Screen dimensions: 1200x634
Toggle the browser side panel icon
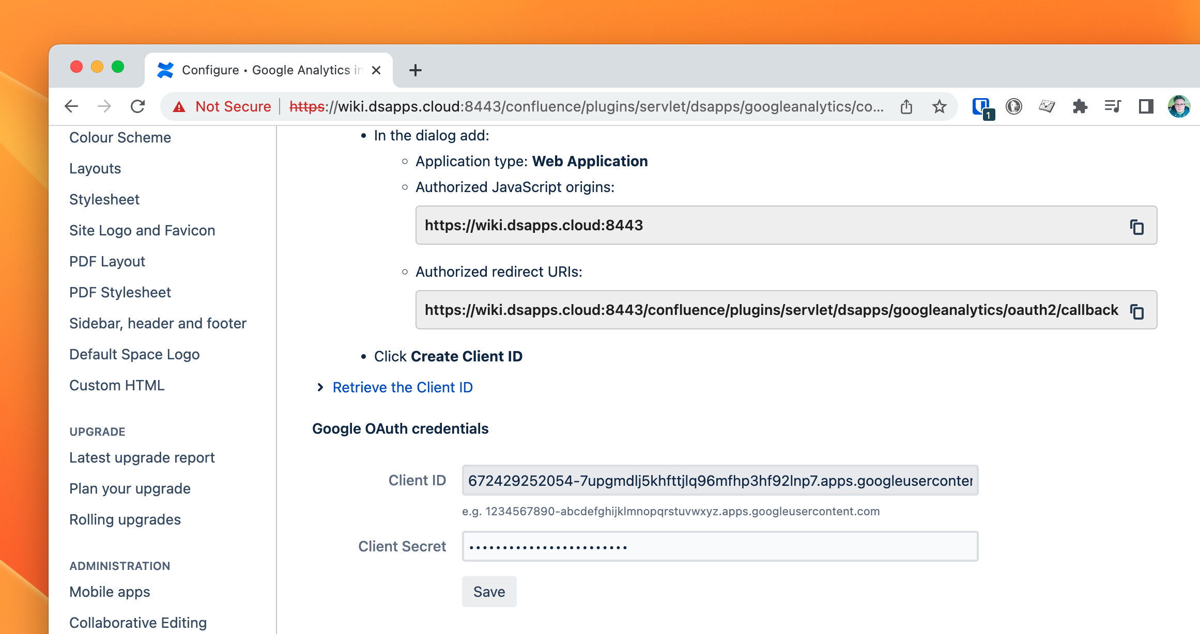point(1146,106)
